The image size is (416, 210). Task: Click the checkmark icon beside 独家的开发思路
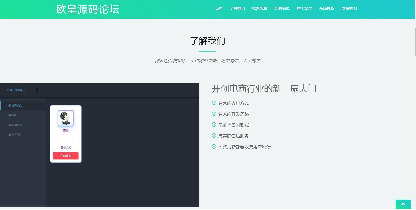tap(214, 114)
